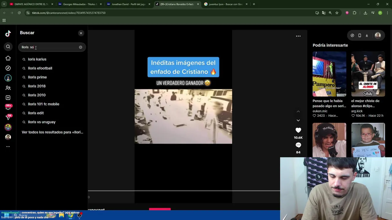Screen dimensions: 392x220
Task: Open thumbnail of child holding sign
Action: 368,140
